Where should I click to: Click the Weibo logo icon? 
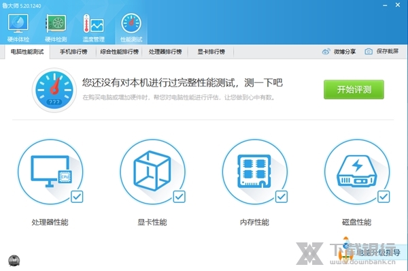coord(326,52)
